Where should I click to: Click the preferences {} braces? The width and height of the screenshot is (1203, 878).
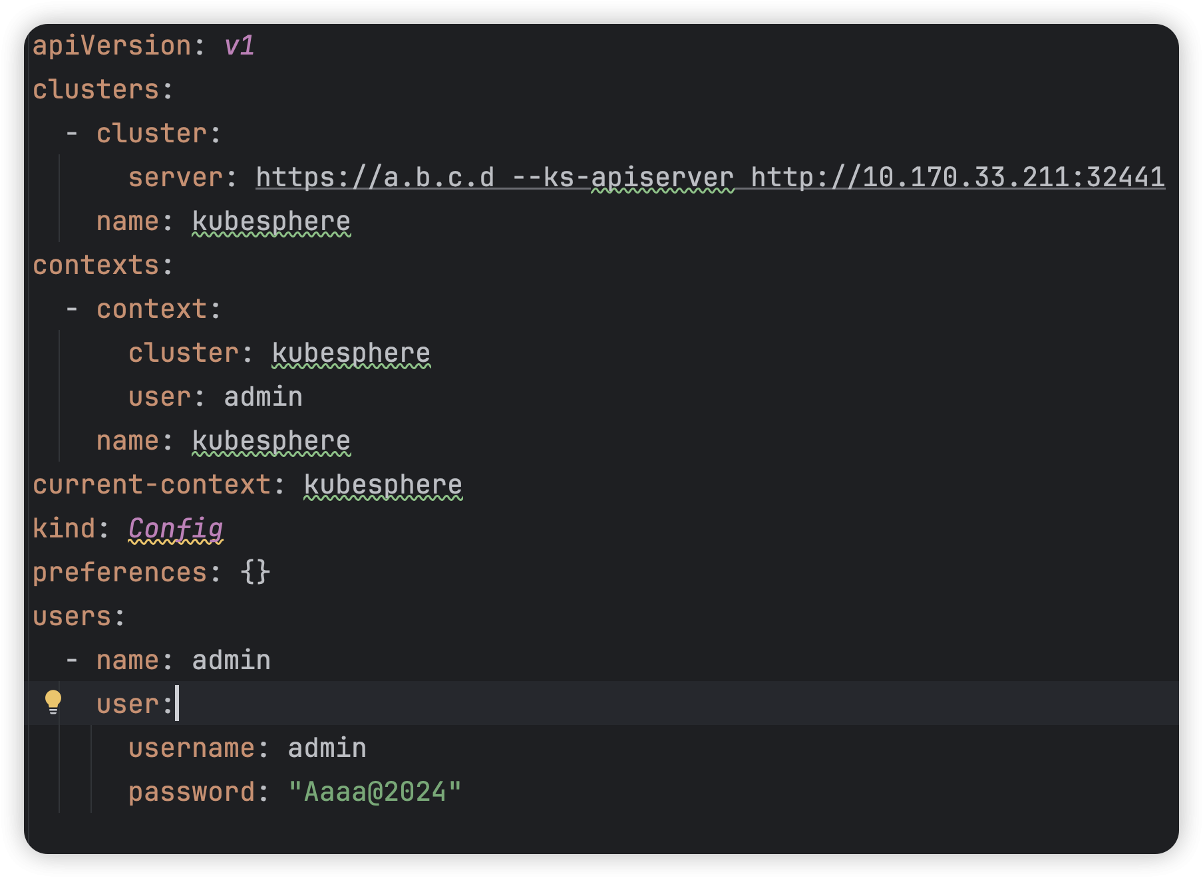pos(256,573)
